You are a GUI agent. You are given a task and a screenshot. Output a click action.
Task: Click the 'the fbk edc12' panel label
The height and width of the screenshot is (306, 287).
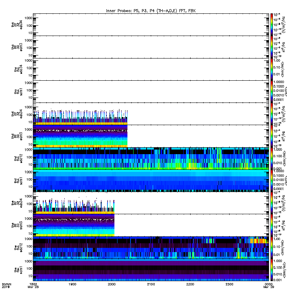click(x=18, y=247)
